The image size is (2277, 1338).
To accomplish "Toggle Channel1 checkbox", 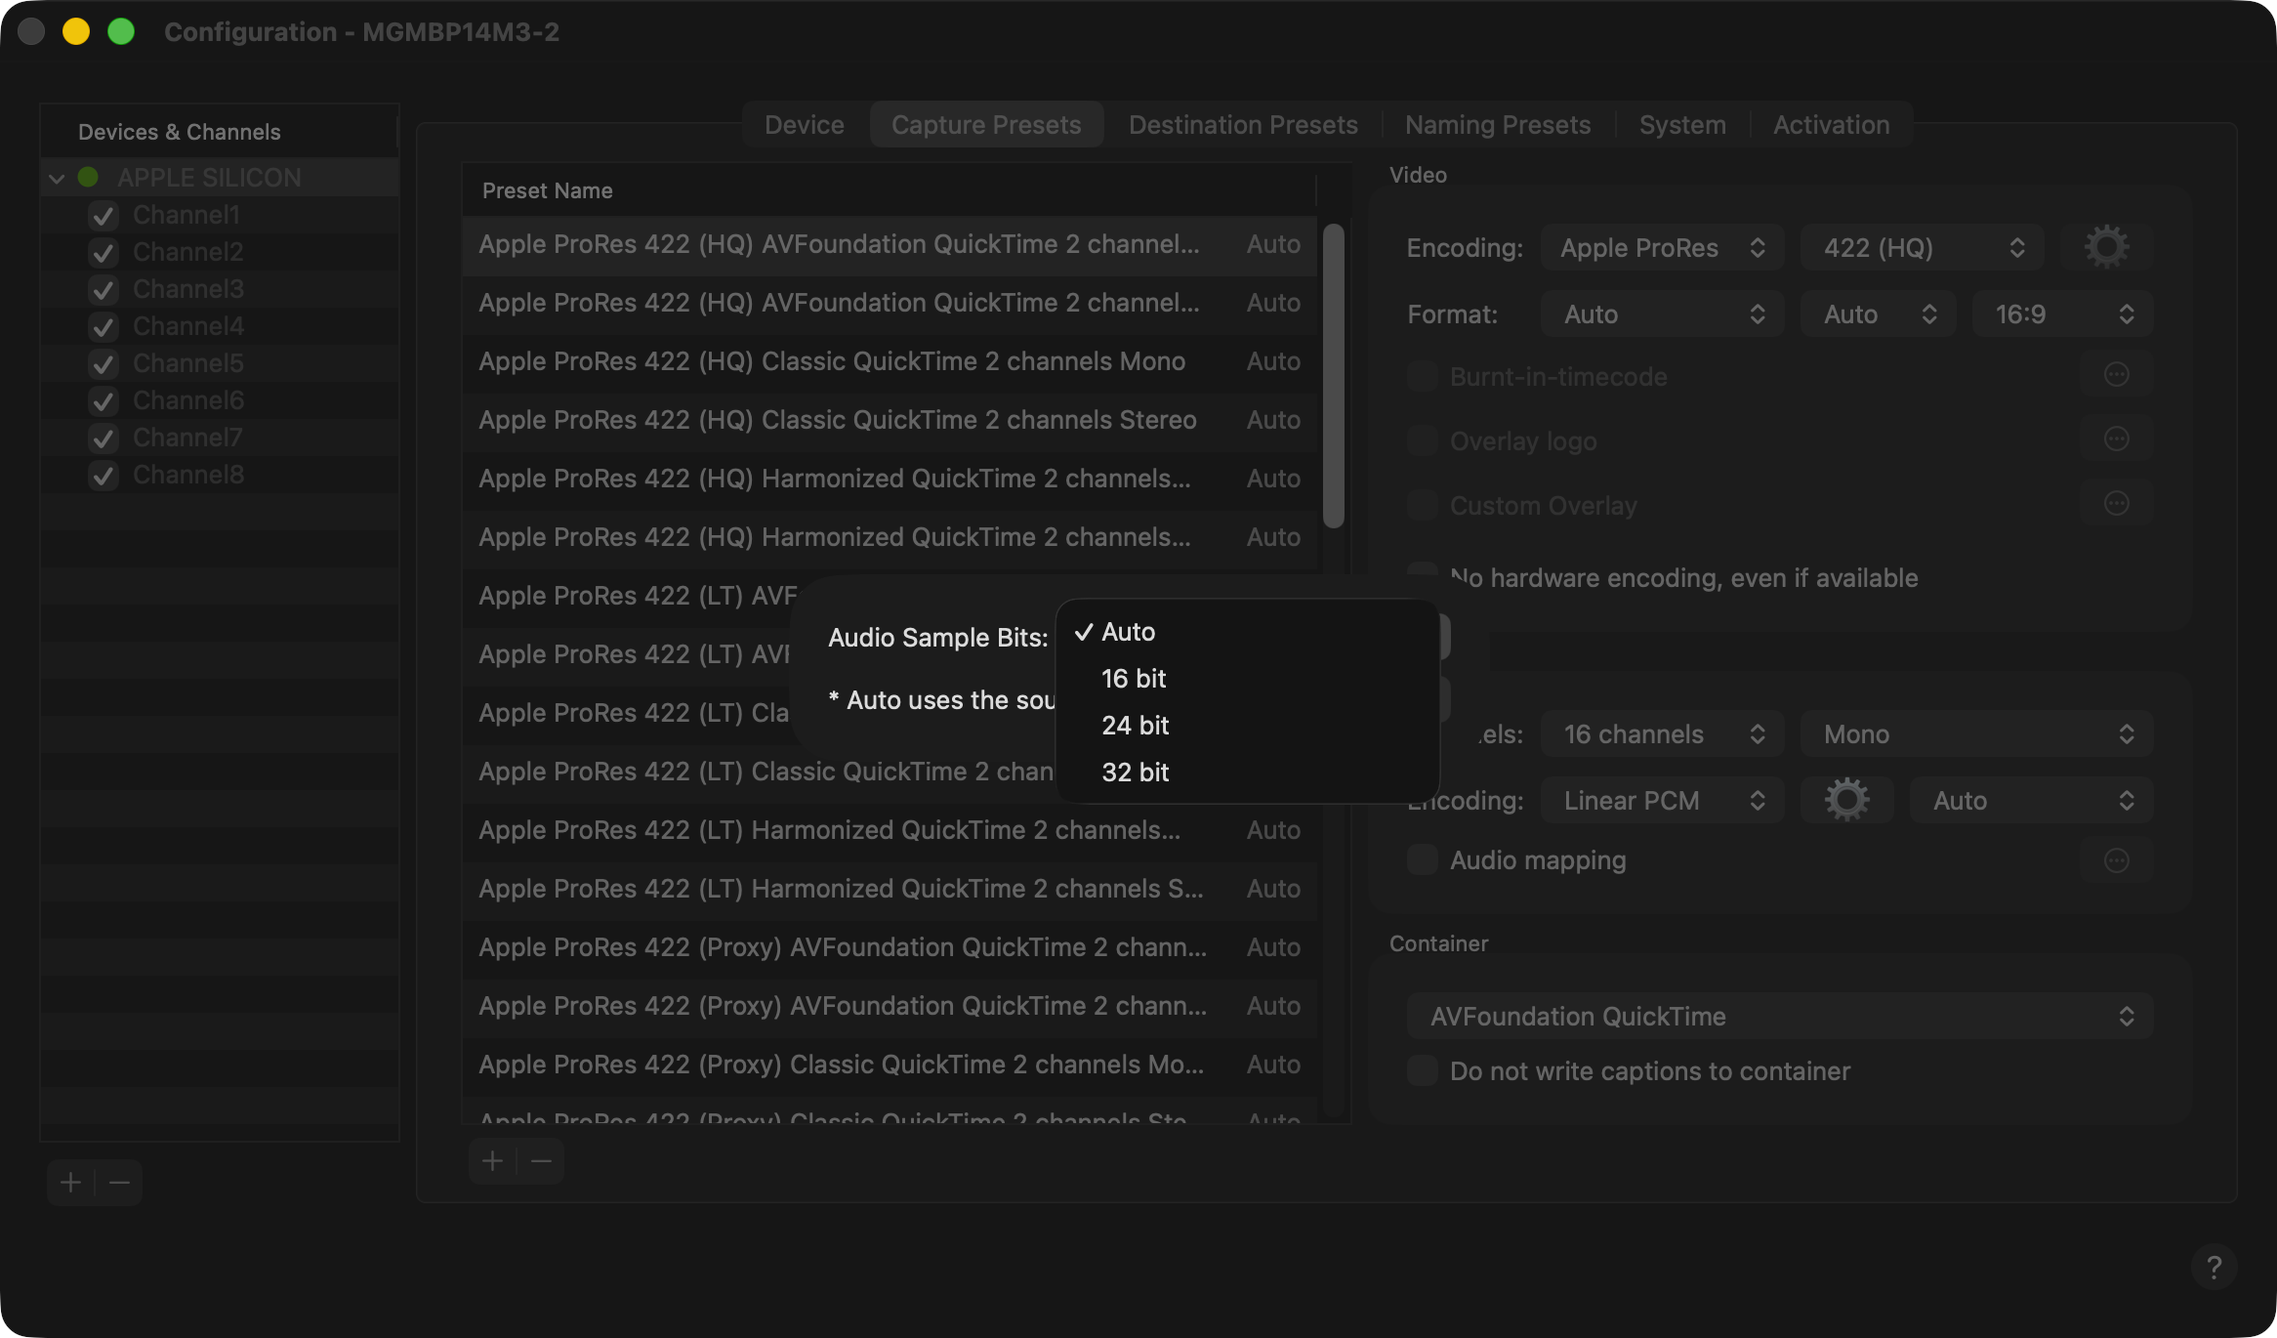I will (x=103, y=215).
